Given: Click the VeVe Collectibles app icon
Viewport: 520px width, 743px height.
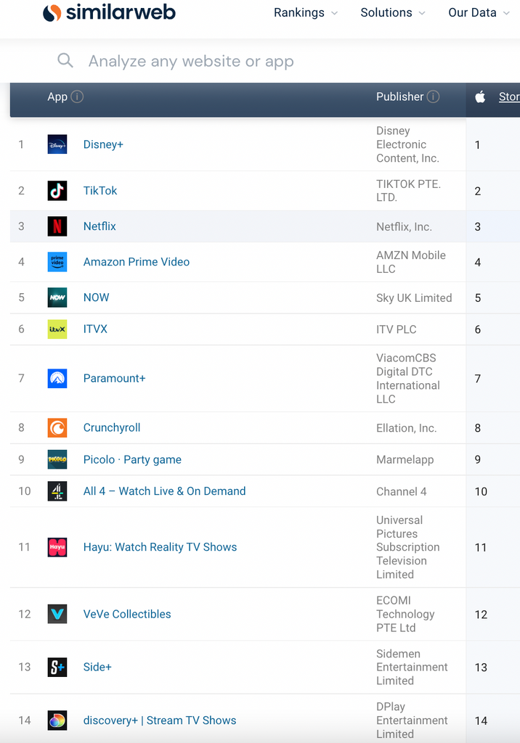Looking at the screenshot, I should pyautogui.click(x=57, y=614).
